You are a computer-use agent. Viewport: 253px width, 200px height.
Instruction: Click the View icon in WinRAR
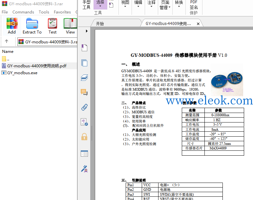(x=70, y=26)
